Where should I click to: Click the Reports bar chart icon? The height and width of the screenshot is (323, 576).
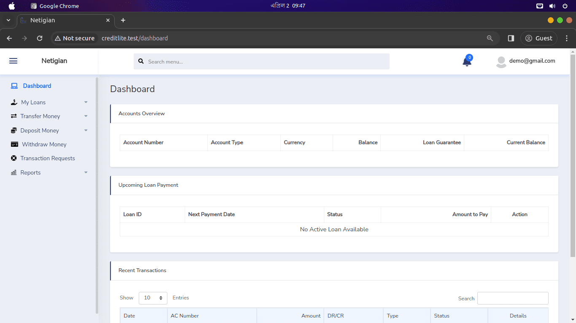point(13,172)
